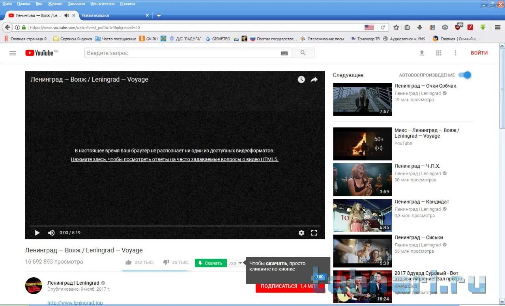Viewport: 505px width, 306px height.
Task: Open the OK.RU bookmark
Action: 148,39
